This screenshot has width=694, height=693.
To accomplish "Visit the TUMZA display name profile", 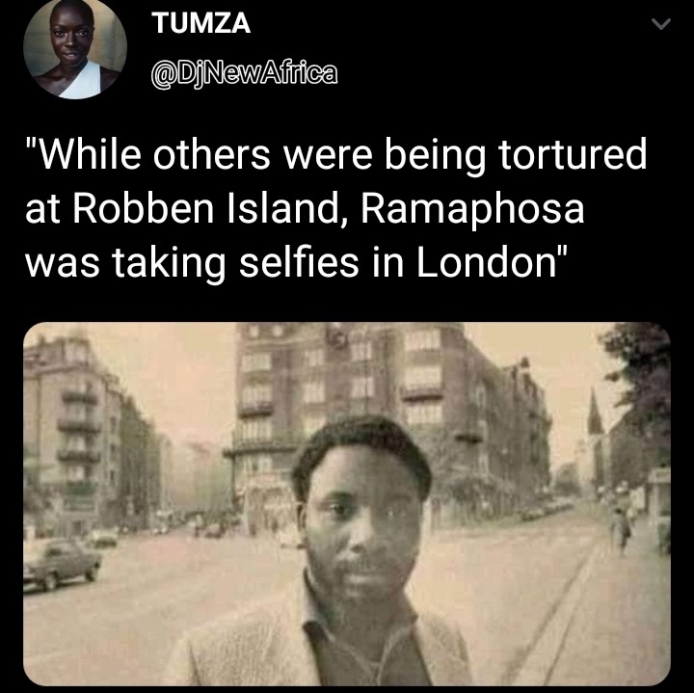I will click(200, 23).
